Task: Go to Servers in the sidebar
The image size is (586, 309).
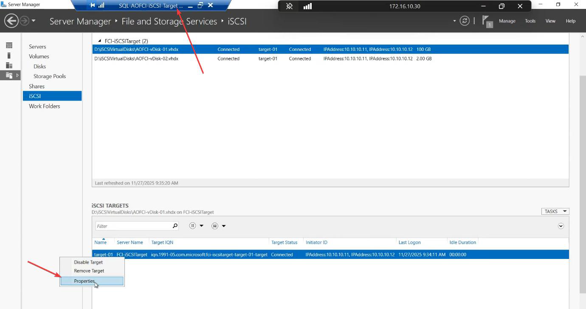Action: (x=37, y=47)
